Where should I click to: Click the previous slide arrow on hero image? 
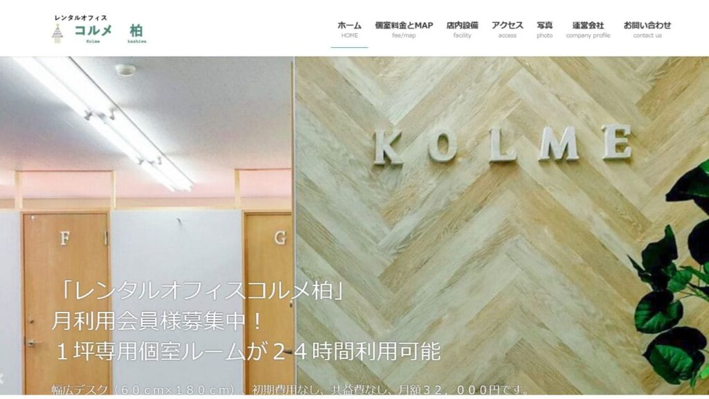click(2, 379)
